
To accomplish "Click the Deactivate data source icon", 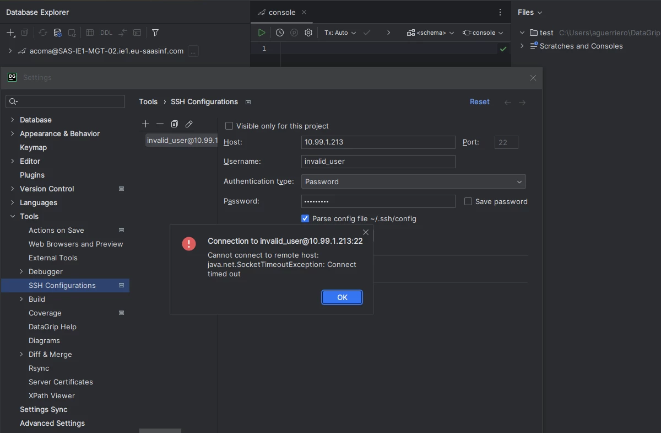I will coord(72,33).
